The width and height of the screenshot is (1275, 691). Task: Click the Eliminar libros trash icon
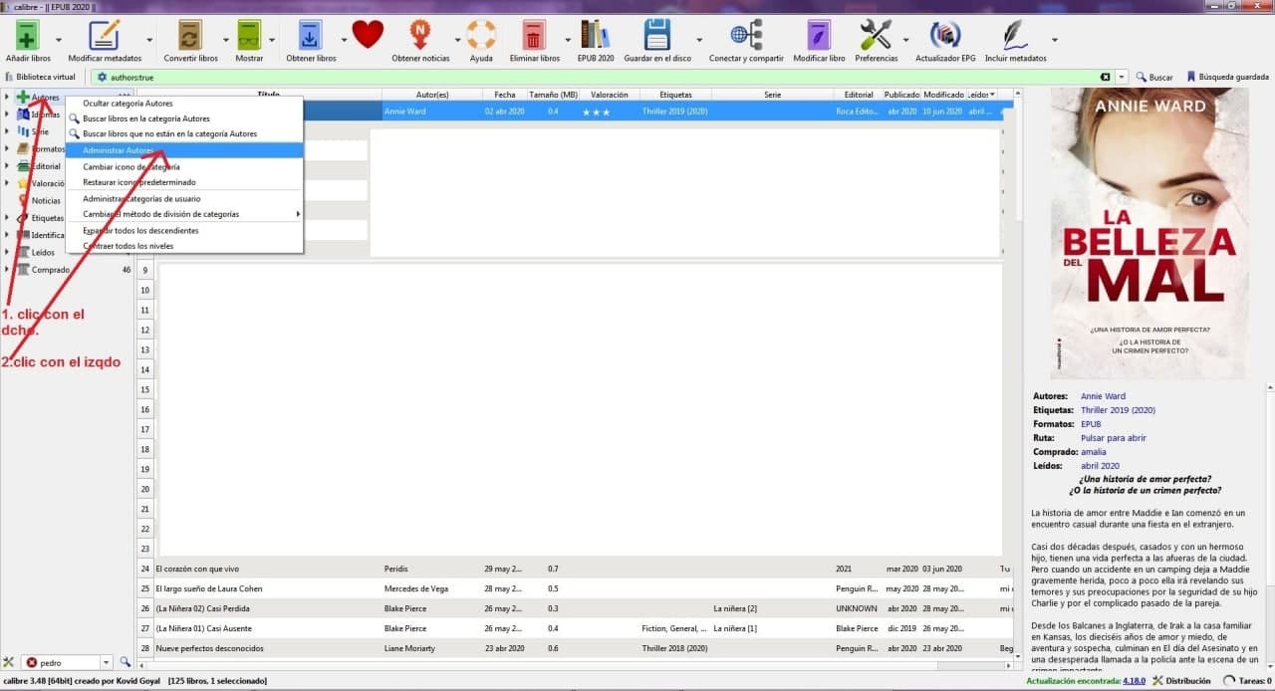click(x=534, y=35)
